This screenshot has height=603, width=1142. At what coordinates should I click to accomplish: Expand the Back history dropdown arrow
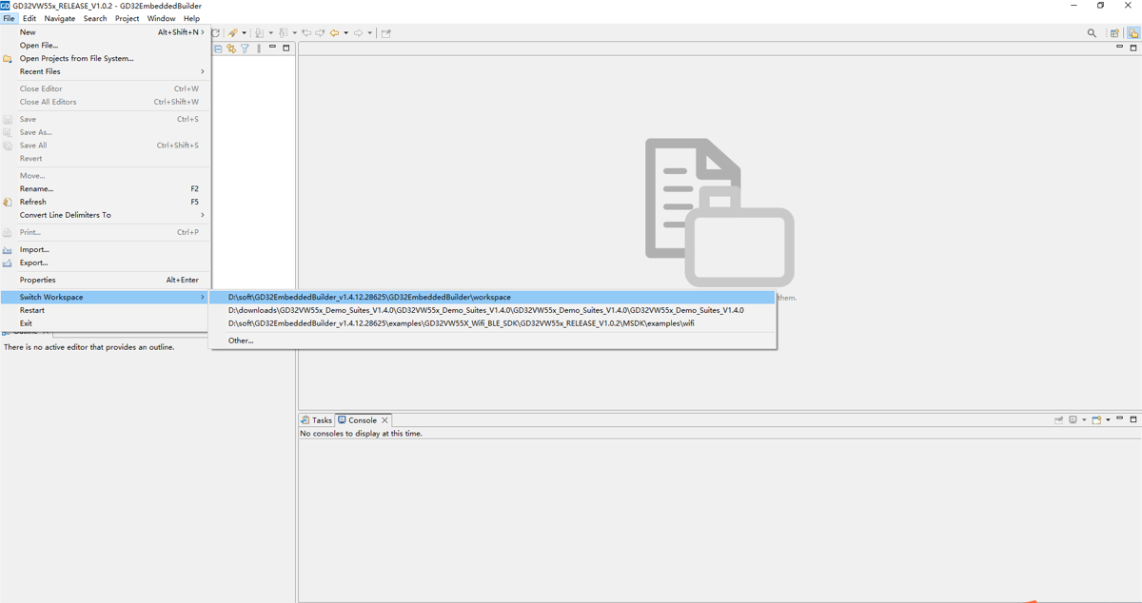pos(345,33)
